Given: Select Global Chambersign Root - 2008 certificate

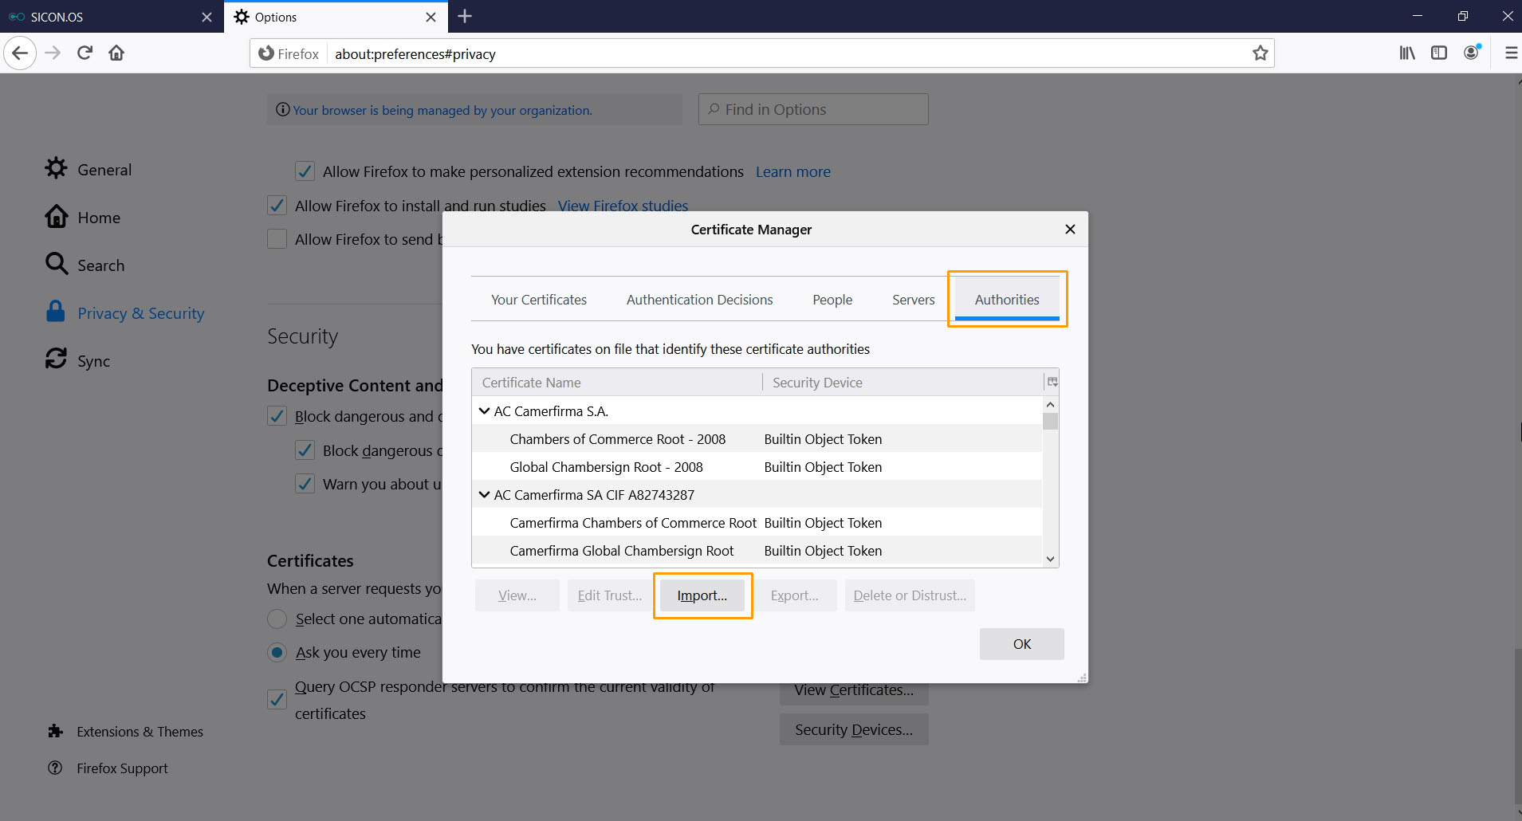Looking at the screenshot, I should pos(606,467).
